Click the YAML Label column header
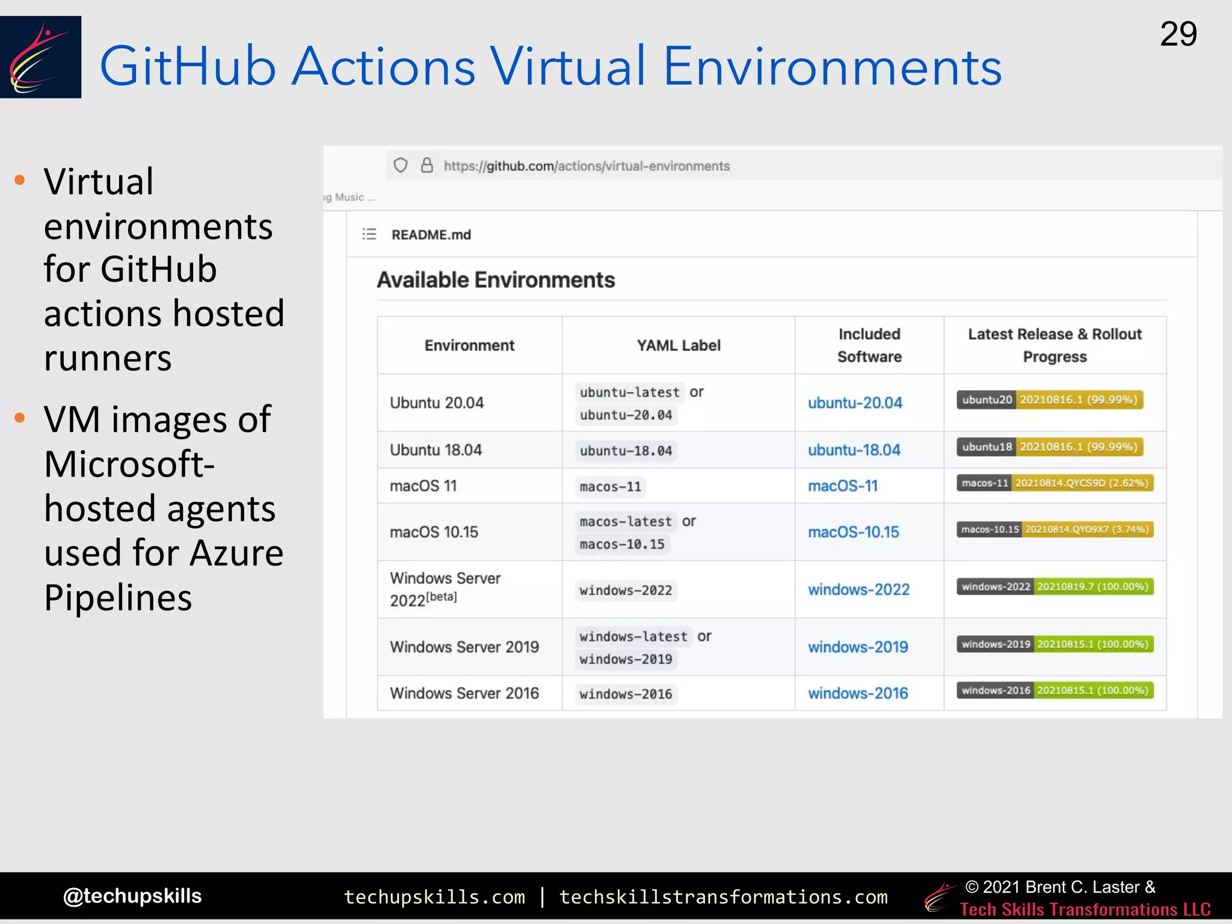1232x924 pixels. pyautogui.click(x=679, y=345)
